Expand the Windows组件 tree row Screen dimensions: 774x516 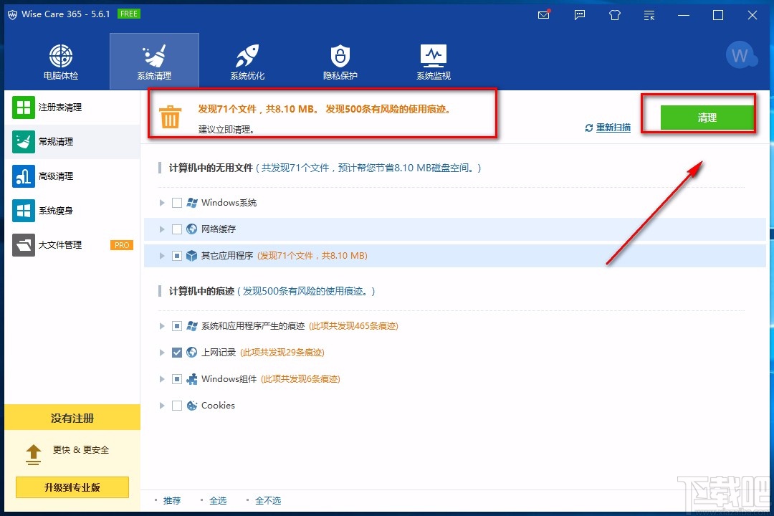pyautogui.click(x=162, y=379)
